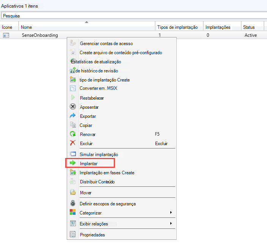
Task: Click the red X Excluir icon
Action: pyautogui.click(x=73, y=144)
